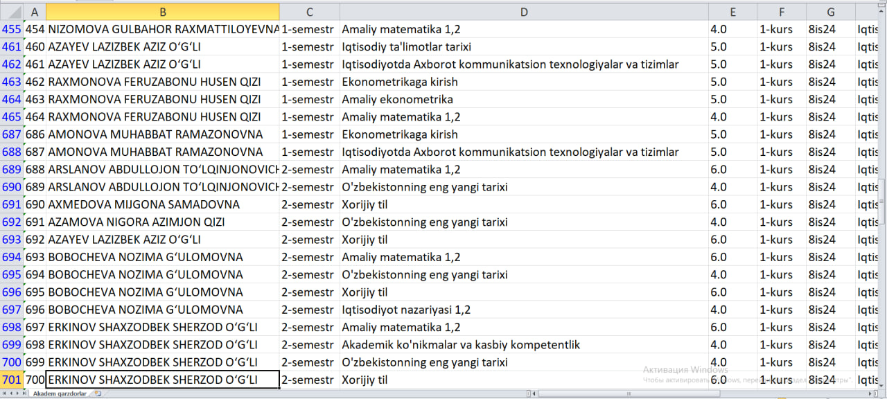This screenshot has width=887, height=399.
Task: Click Iqtisodiy ta'limotlar tarixi cell
Action: pos(524,47)
